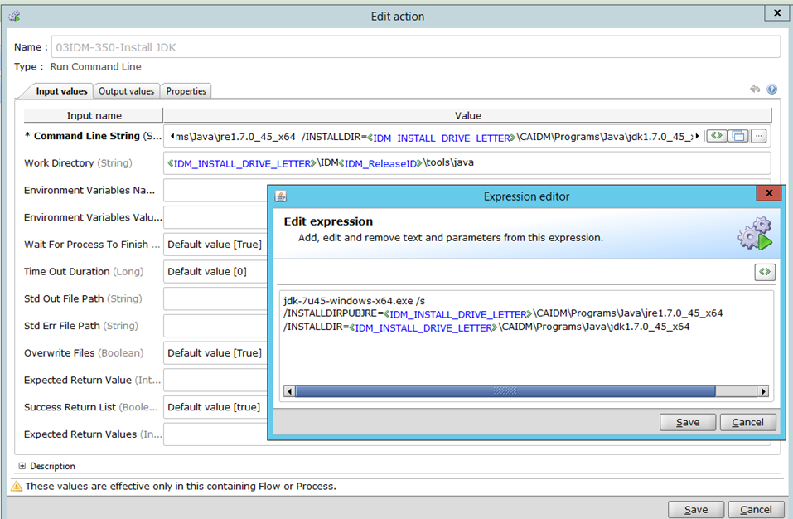Viewport: 793px width, 519px height.
Task: Click the warning triangle icon in status bar
Action: coord(16,487)
